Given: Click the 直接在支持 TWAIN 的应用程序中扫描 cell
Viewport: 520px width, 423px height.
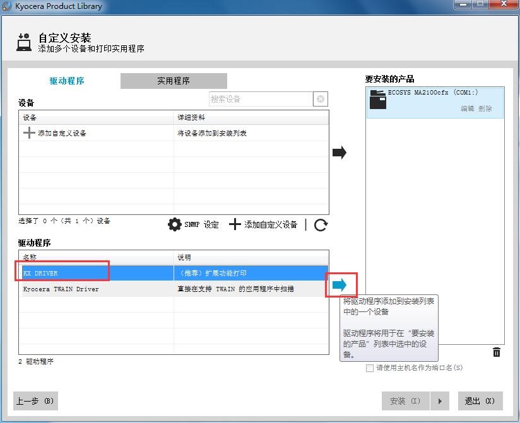Looking at the screenshot, I should tap(251, 289).
